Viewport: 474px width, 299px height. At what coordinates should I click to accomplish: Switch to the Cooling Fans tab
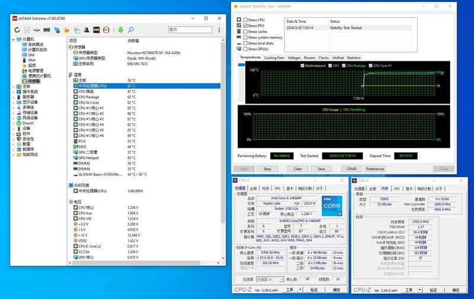click(x=274, y=58)
